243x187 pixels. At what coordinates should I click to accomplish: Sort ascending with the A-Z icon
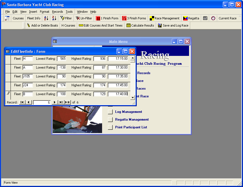(46, 18)
